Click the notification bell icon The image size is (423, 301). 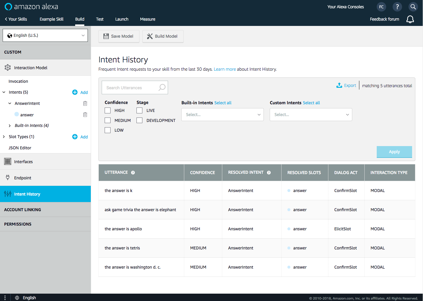[410, 19]
